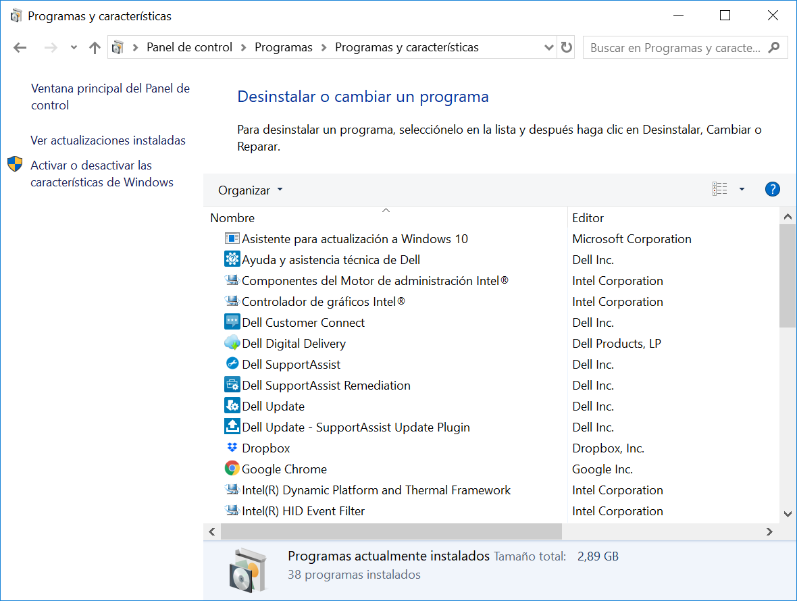The image size is (797, 601).
Task: Open the Organizar dropdown menu
Action: pos(250,190)
